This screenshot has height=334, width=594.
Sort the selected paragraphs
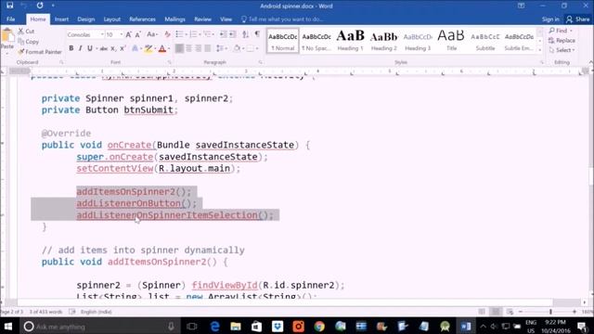(x=245, y=34)
